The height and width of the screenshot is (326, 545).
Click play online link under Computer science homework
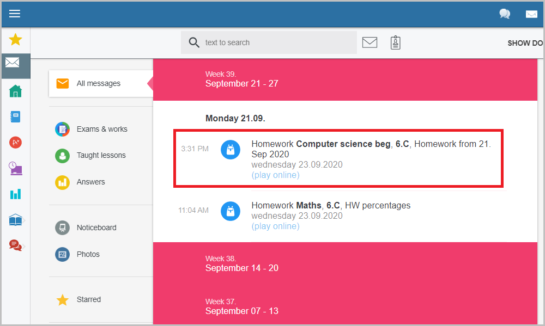coord(275,175)
